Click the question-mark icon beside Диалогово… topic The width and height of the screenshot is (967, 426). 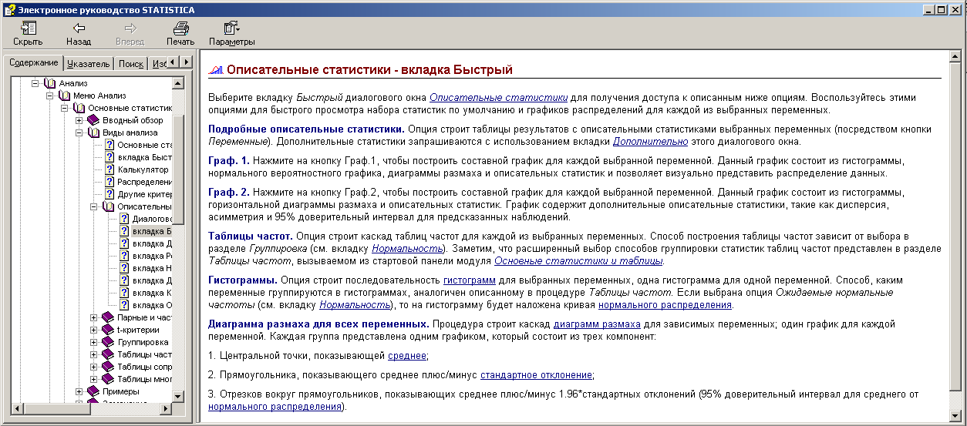click(124, 219)
